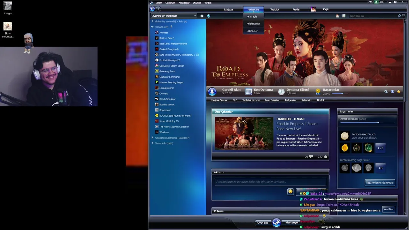Select Koleksiyonlar from the Kütüphane dropdown
Viewport: 409px width, 230px height.
(x=253, y=24)
